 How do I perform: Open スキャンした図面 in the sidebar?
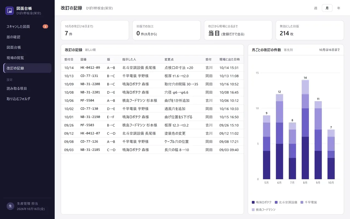(x=27, y=27)
